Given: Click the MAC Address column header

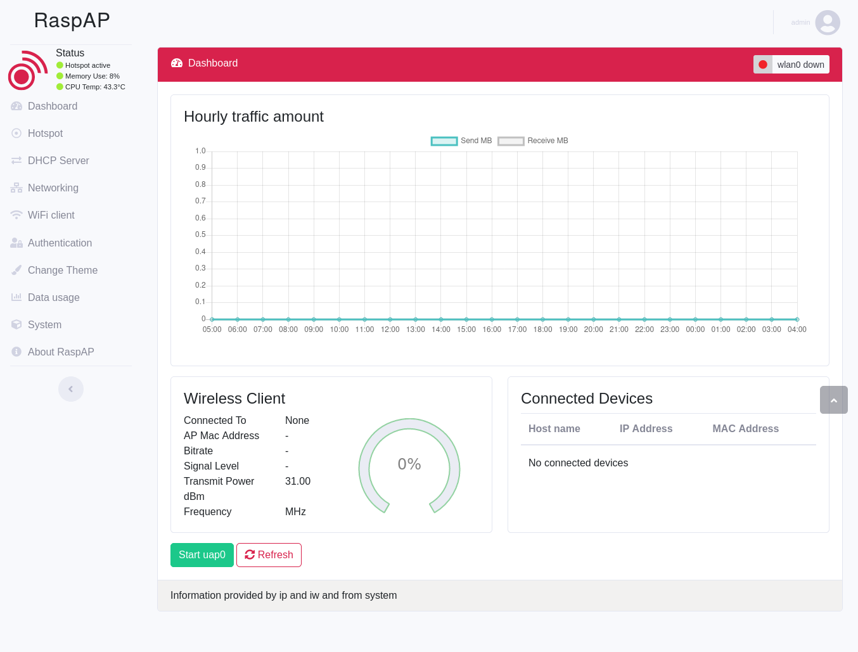Looking at the screenshot, I should coord(746,429).
